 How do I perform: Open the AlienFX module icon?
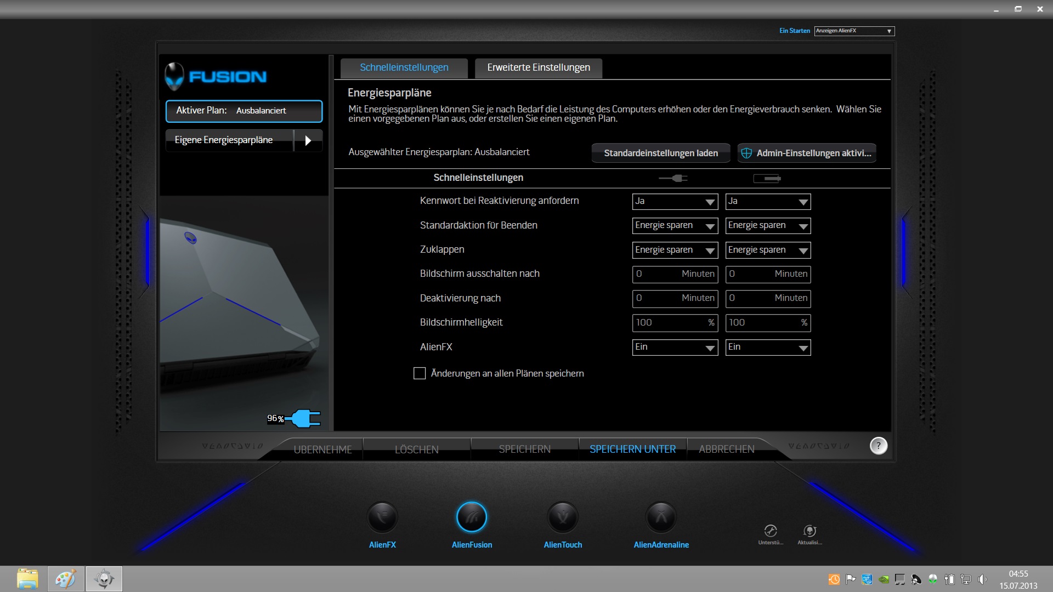coord(382,517)
